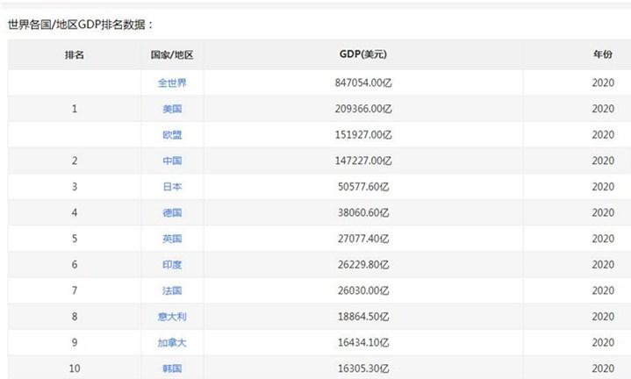631x379 pixels.
Task: Click the 美国 country link
Action: tap(172, 109)
